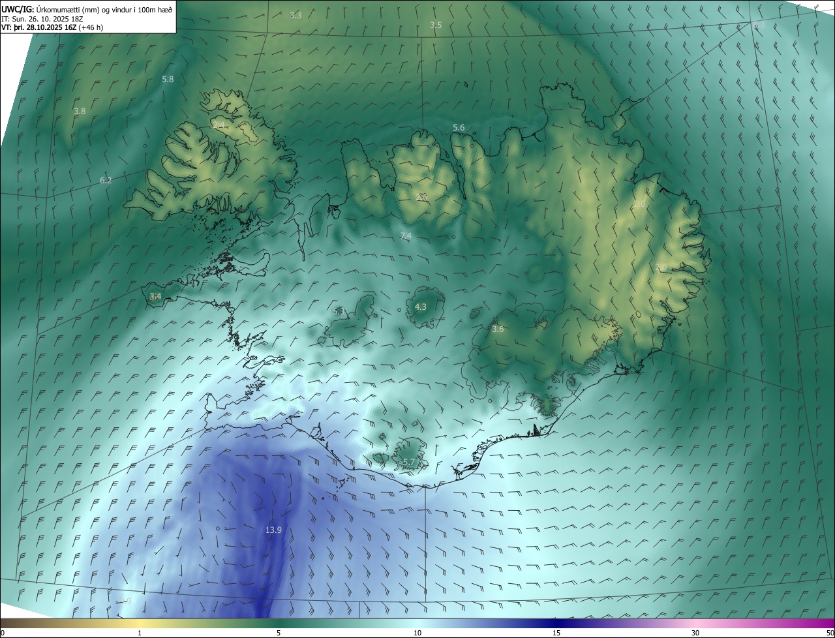Pick the 5.8 value label over the sea
835x638 pixels.
tap(168, 79)
